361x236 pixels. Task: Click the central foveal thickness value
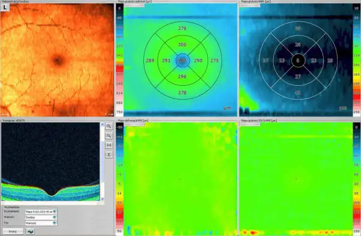click(182, 61)
